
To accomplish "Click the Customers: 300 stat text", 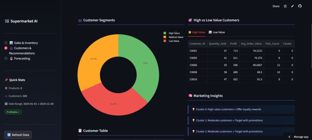I will tap(18, 96).
